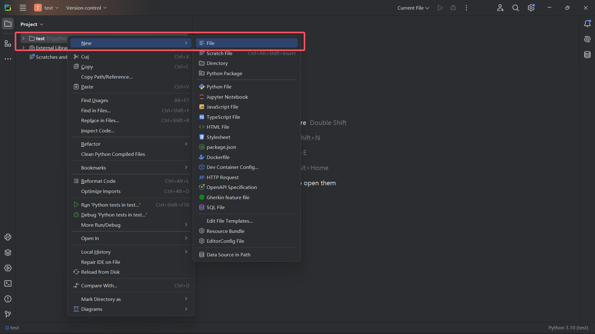Open the Version control dropdown

click(86, 8)
